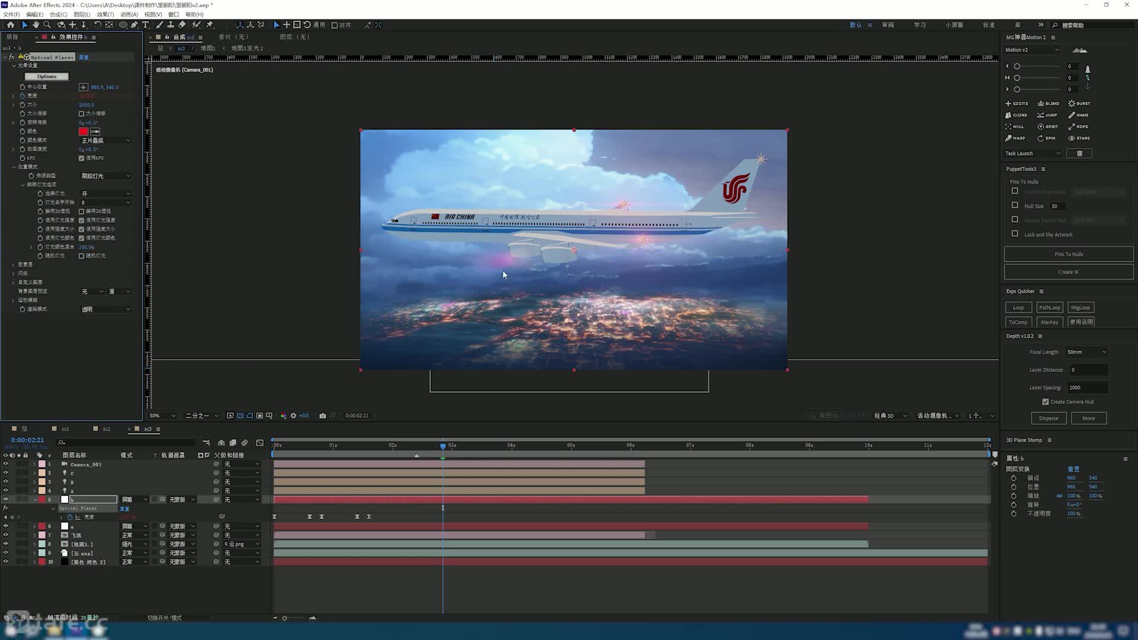Open the Focal Length 50mm dropdown
1138x640 pixels.
[x=1086, y=352]
